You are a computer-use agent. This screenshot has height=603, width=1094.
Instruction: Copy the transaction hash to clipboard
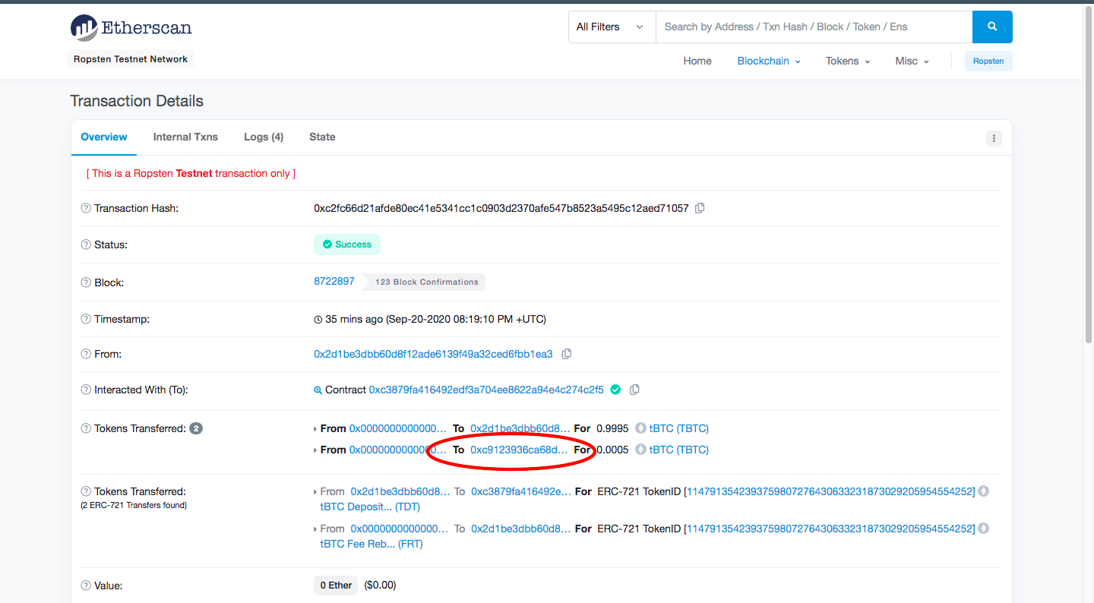[700, 208]
